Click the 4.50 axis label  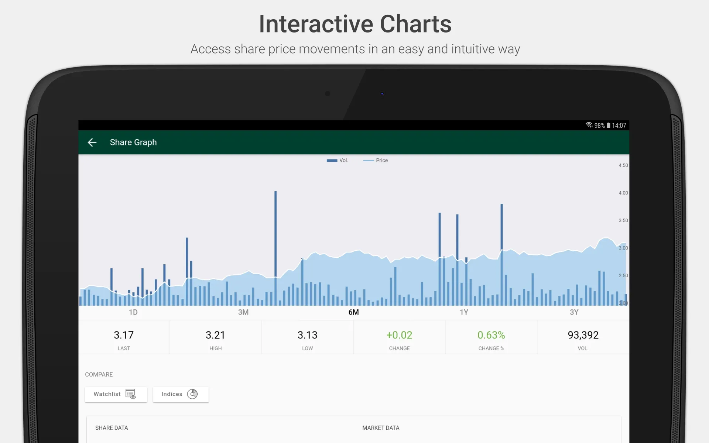pyautogui.click(x=623, y=165)
